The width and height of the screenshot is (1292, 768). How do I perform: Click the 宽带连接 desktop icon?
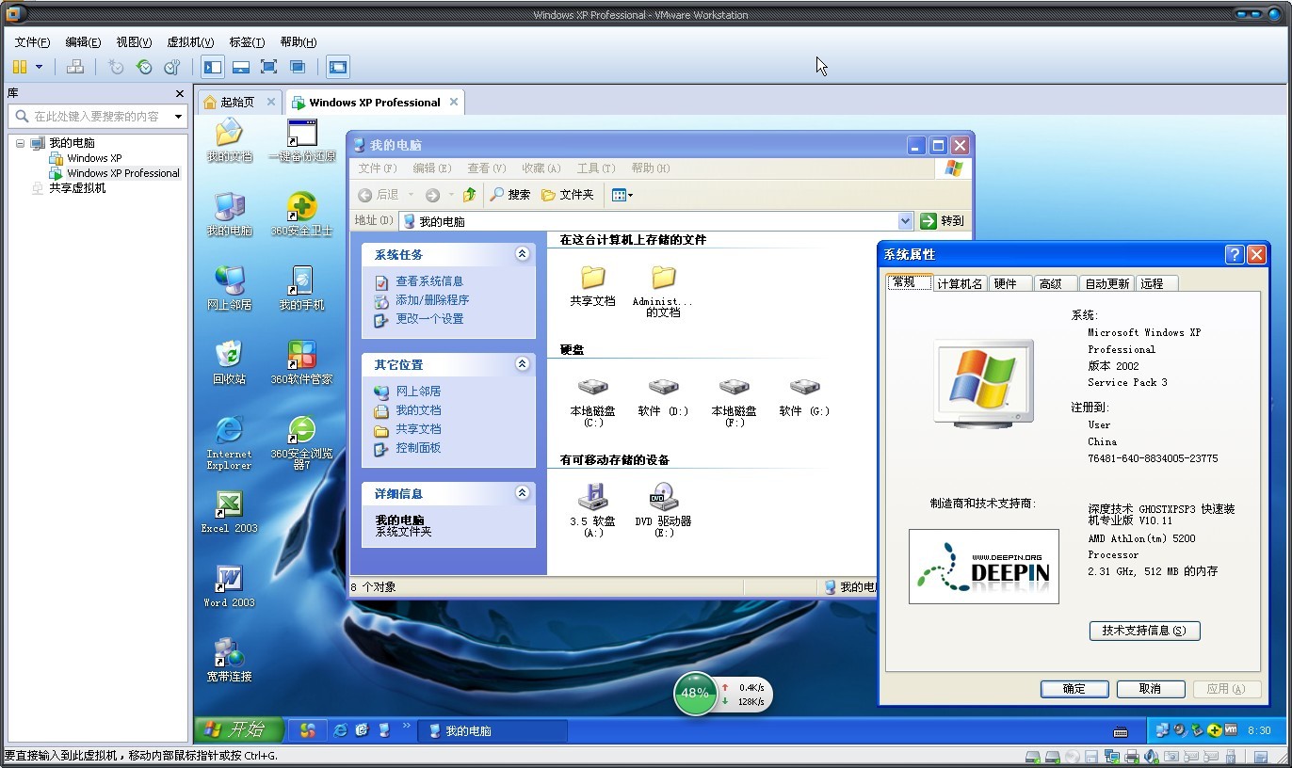coord(230,660)
